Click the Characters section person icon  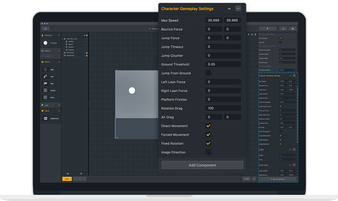pyautogui.click(x=43, y=35)
